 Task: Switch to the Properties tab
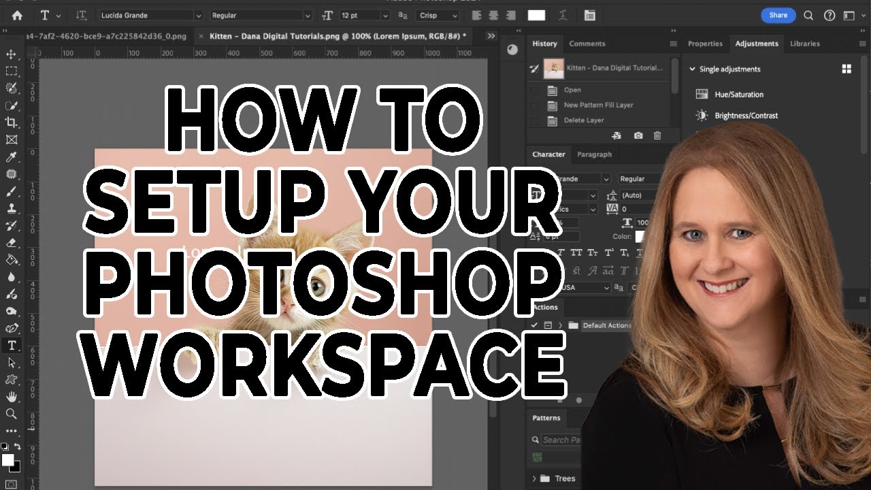pyautogui.click(x=705, y=44)
